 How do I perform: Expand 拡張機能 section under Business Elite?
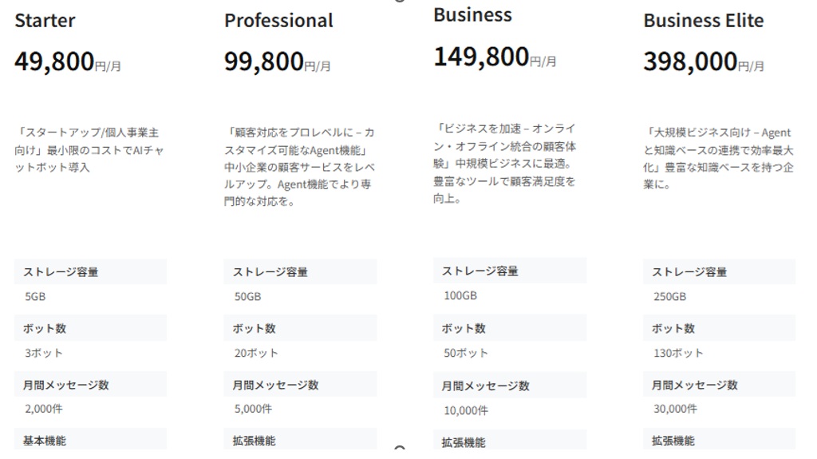pos(719,439)
